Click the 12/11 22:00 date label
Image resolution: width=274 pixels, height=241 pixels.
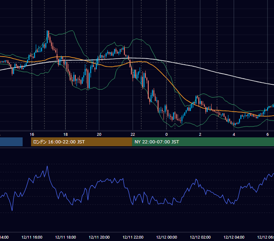coord(133,237)
